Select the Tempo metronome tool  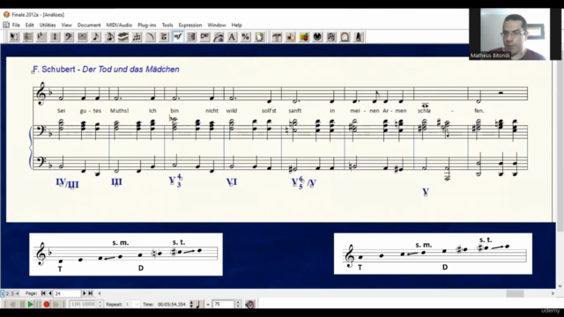tap(359, 37)
